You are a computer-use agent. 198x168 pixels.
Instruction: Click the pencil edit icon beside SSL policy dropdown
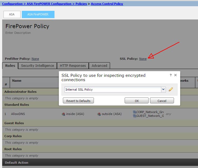171,89
